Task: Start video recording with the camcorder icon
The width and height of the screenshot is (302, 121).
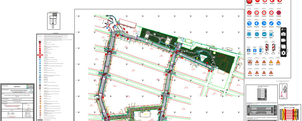Action: (283, 40)
